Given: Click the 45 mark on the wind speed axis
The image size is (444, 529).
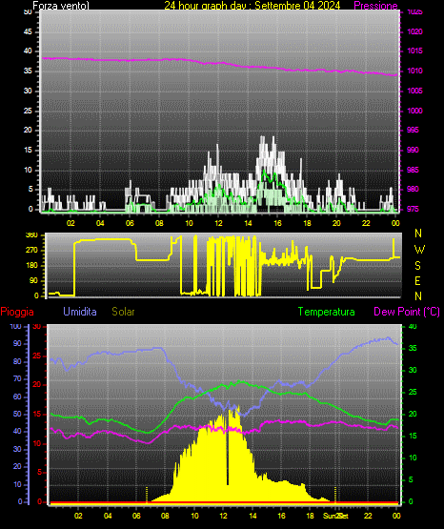Looking at the screenshot, I should pyautogui.click(x=28, y=31).
